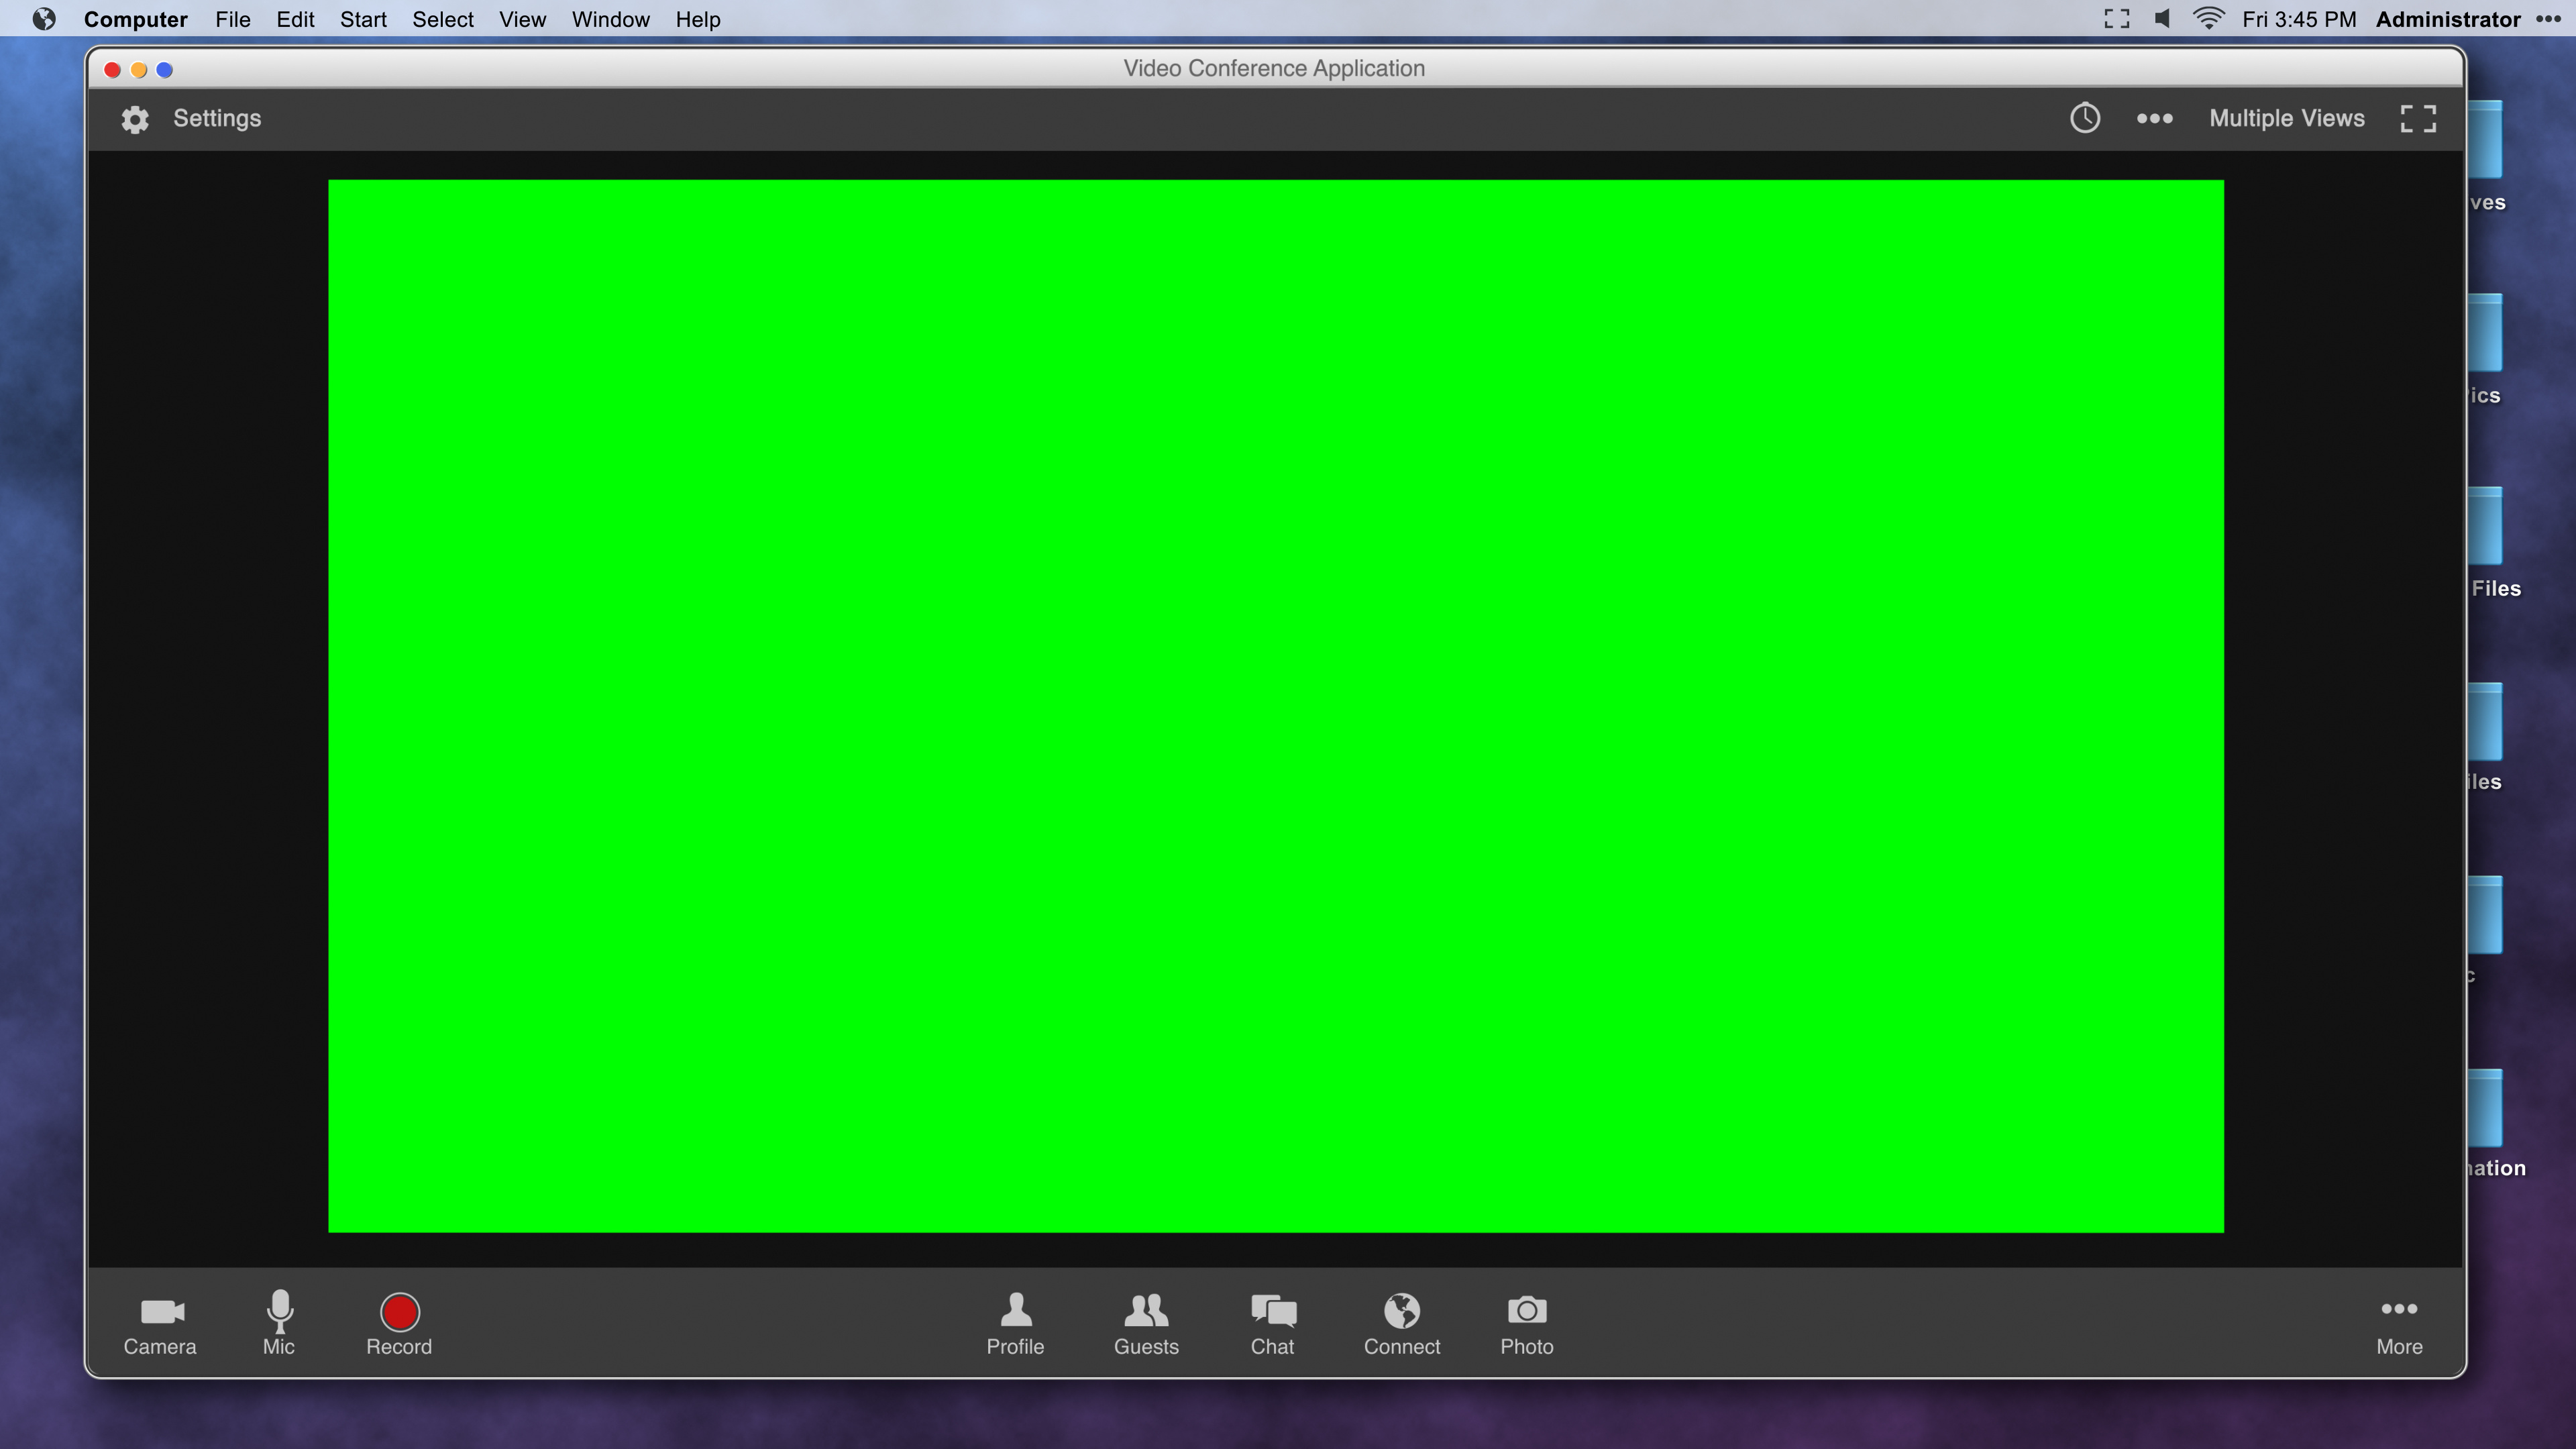Toggle fullscreen mode from the top toolbar
The height and width of the screenshot is (1449, 2576).
coord(2418,118)
